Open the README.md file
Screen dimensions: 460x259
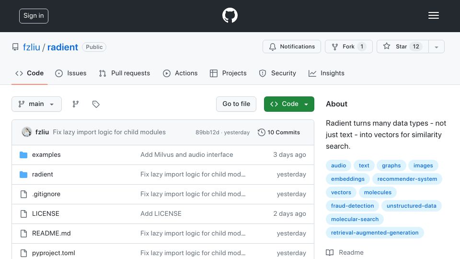coord(51,234)
